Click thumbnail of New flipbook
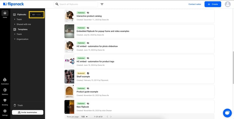This screenshot has height=119, width=234. 70,107
